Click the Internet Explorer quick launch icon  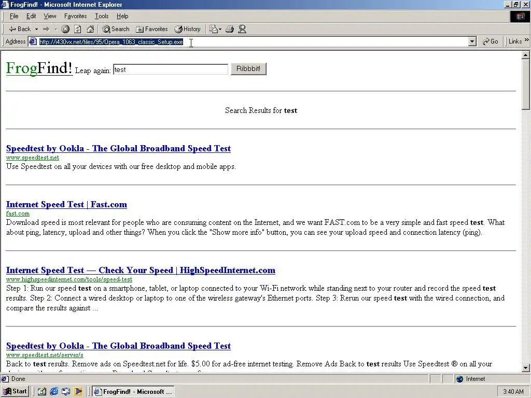point(54,391)
